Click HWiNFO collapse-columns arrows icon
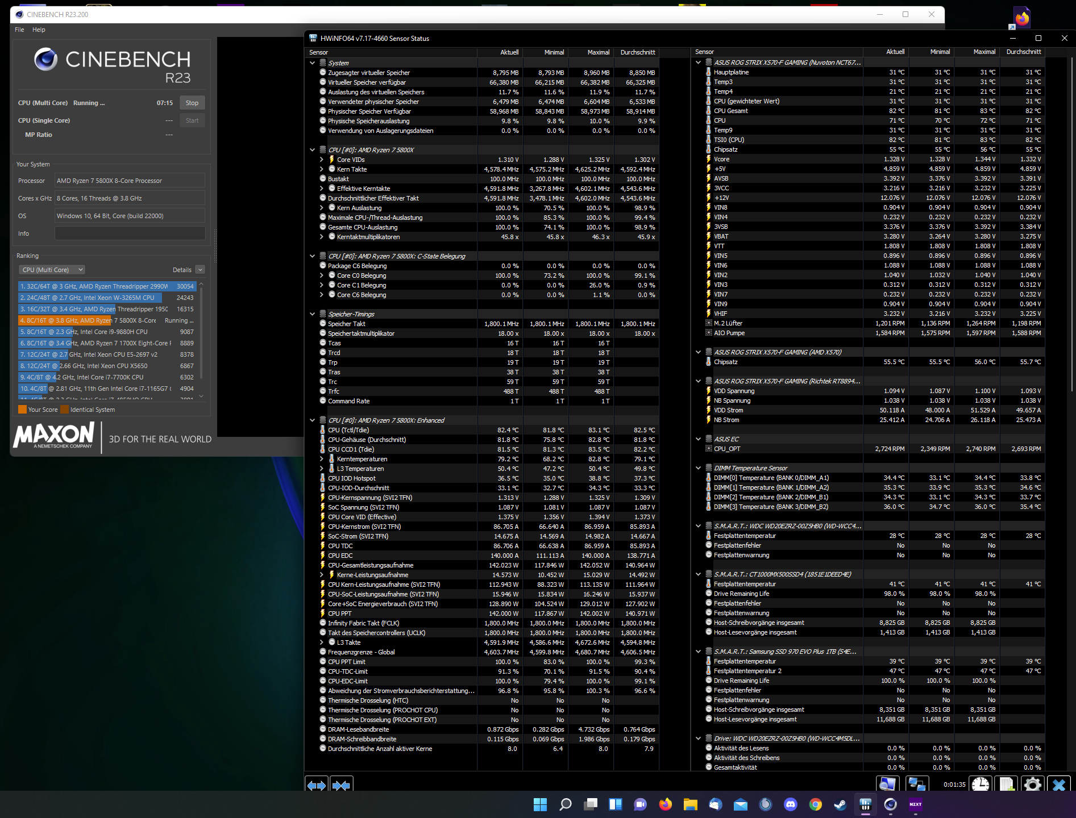 click(341, 785)
